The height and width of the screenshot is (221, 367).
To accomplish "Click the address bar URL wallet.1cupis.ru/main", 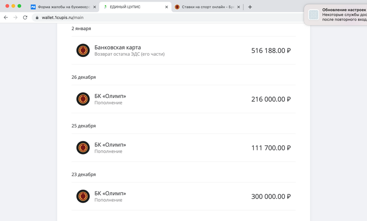I will pos(62,17).
